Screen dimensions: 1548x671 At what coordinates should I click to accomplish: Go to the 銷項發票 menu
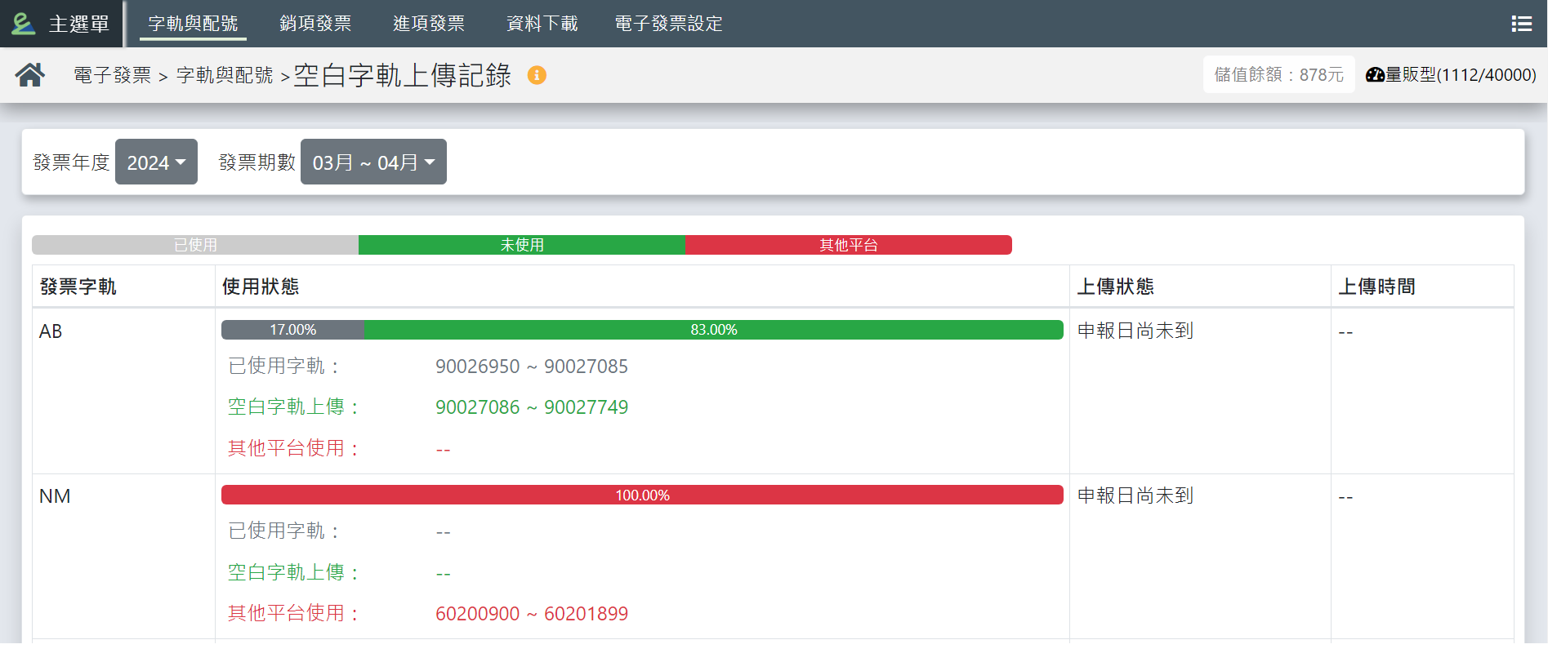[315, 24]
